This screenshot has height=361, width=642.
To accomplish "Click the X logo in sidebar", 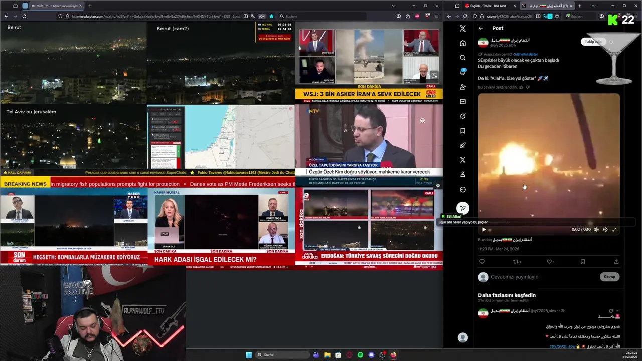I will [463, 29].
